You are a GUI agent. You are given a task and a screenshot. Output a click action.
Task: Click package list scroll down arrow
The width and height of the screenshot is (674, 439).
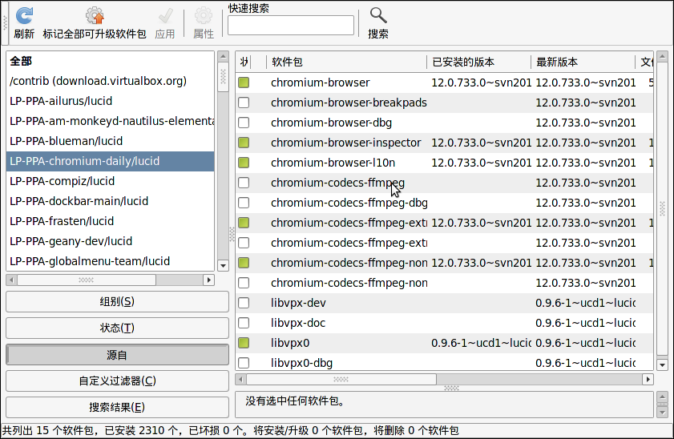pos(663,365)
